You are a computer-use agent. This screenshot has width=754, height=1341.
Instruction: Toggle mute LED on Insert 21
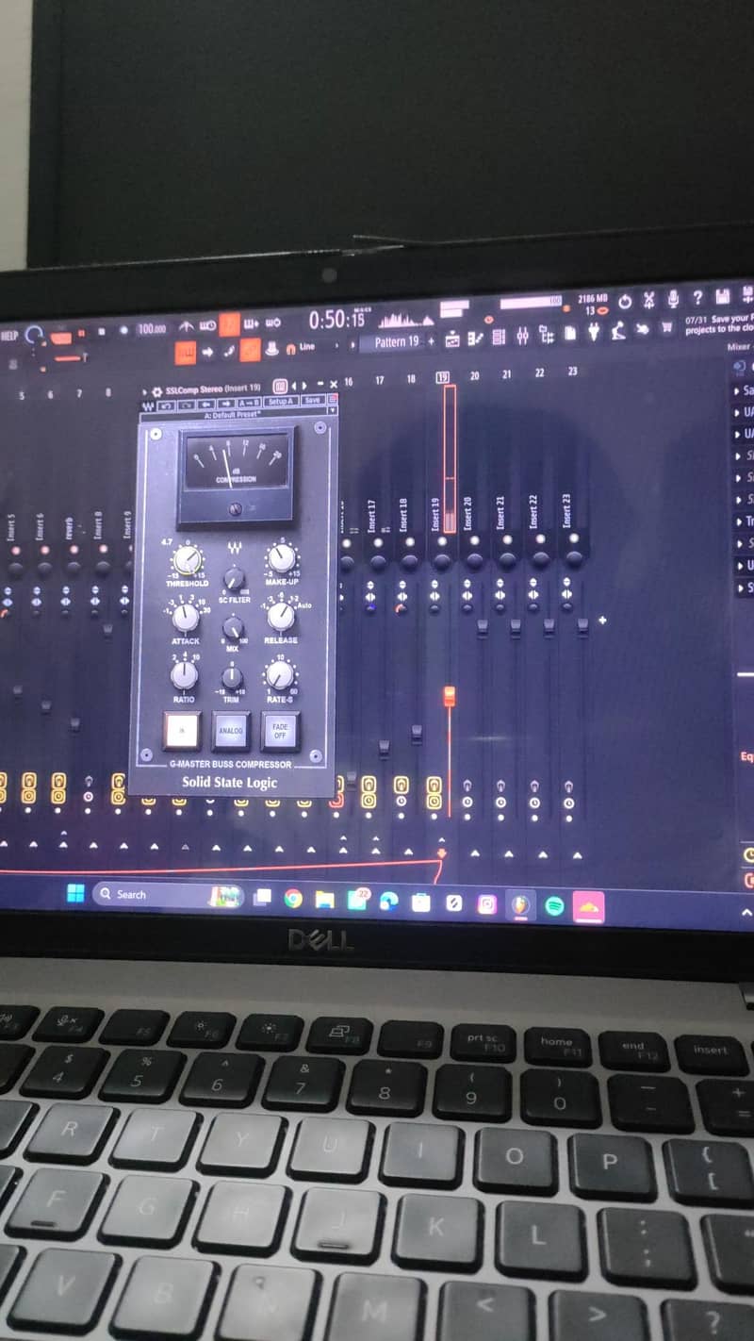(507, 541)
